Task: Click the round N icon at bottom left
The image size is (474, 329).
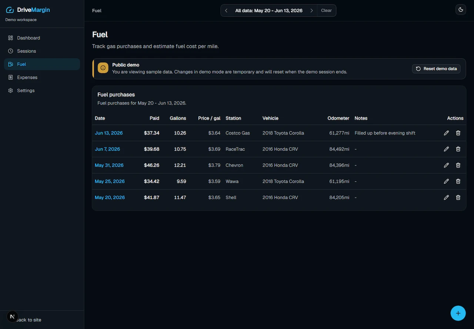Action: point(12,316)
